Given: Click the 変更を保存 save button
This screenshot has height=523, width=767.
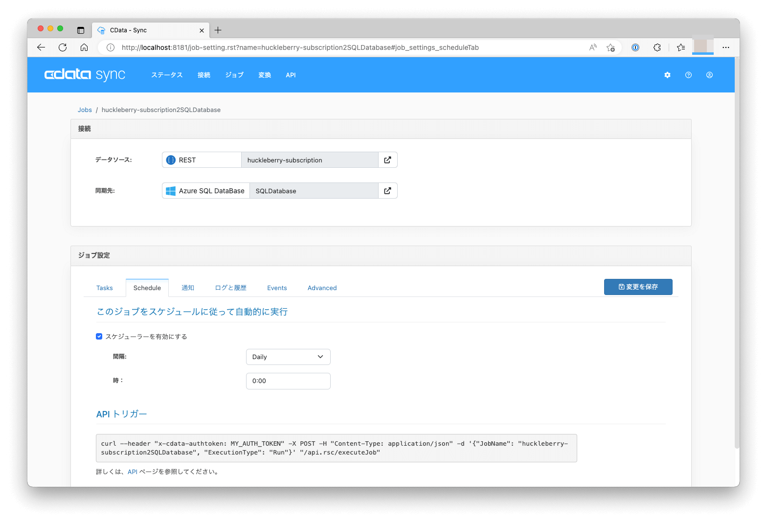Looking at the screenshot, I should (638, 287).
